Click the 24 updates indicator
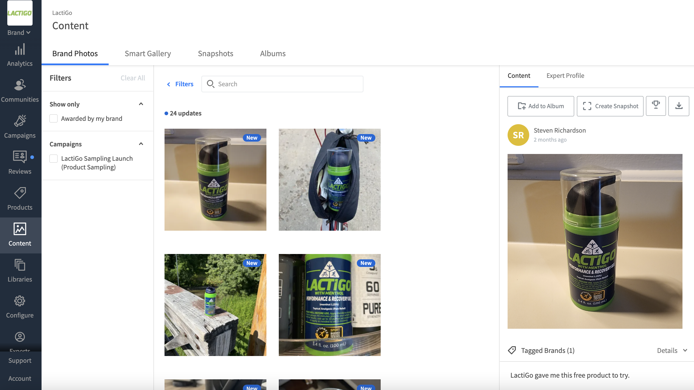Image resolution: width=694 pixels, height=390 pixels. point(183,113)
